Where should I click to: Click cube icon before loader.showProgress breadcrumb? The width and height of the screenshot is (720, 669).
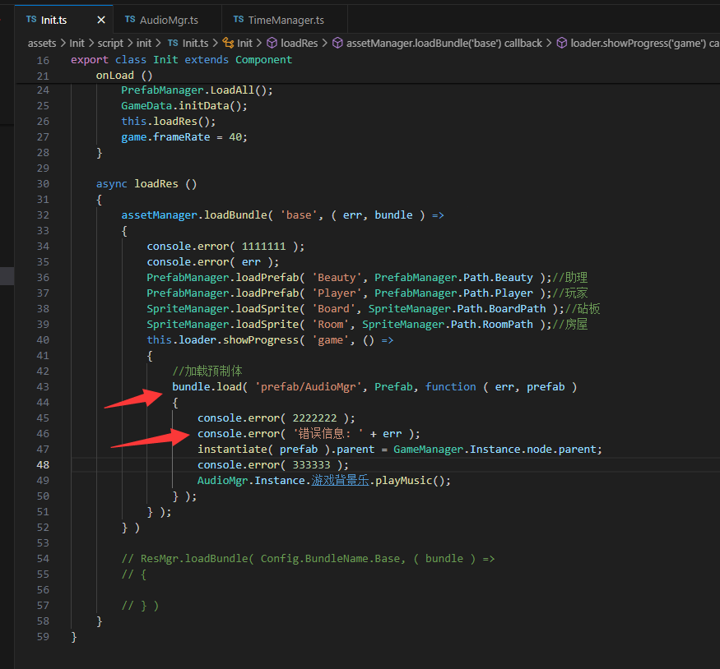(561, 43)
